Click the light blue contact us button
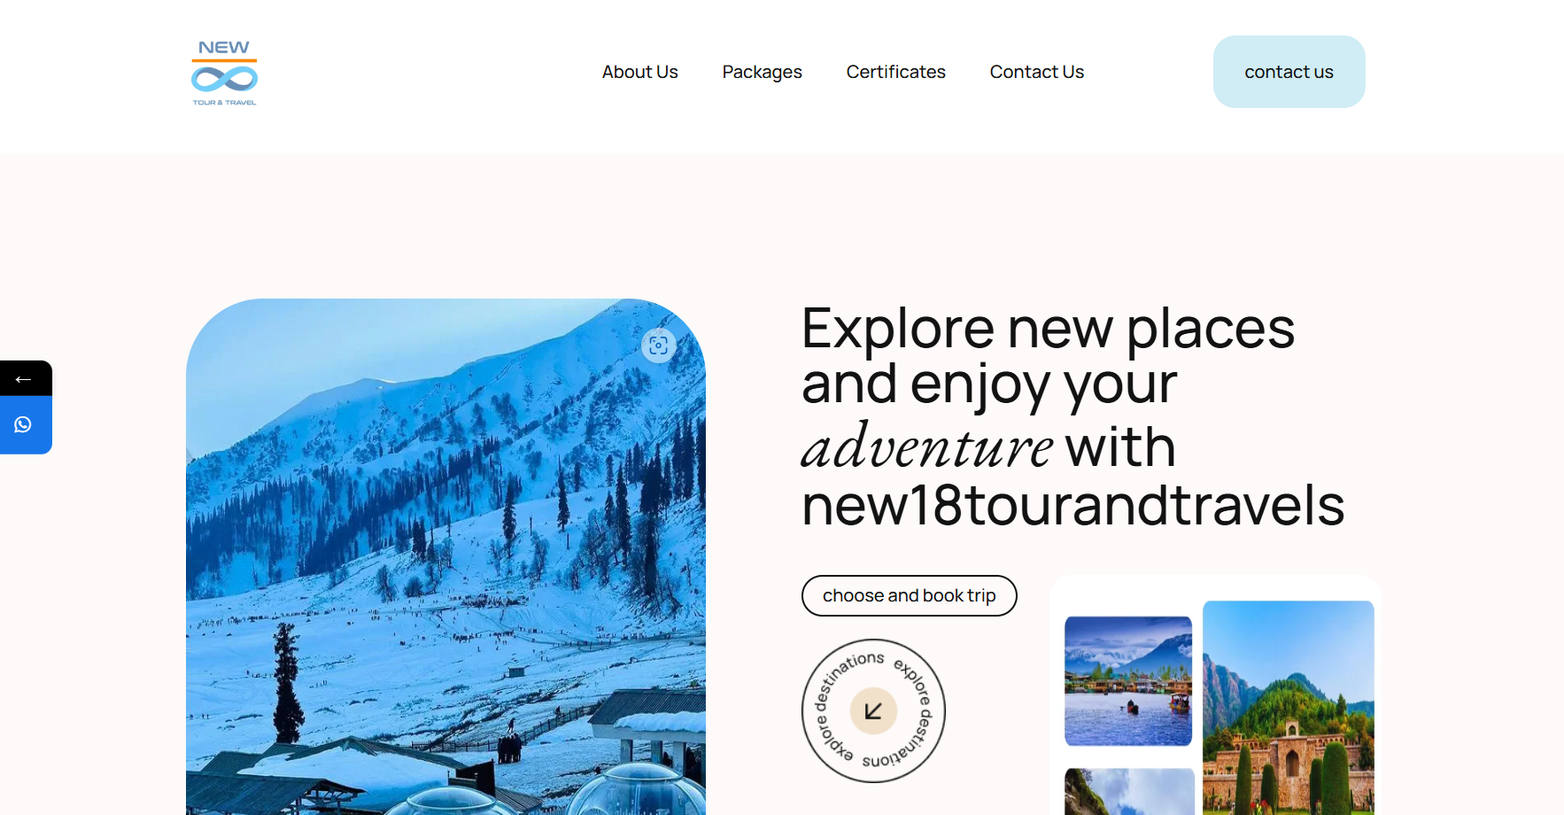The image size is (1564, 815). (1289, 72)
